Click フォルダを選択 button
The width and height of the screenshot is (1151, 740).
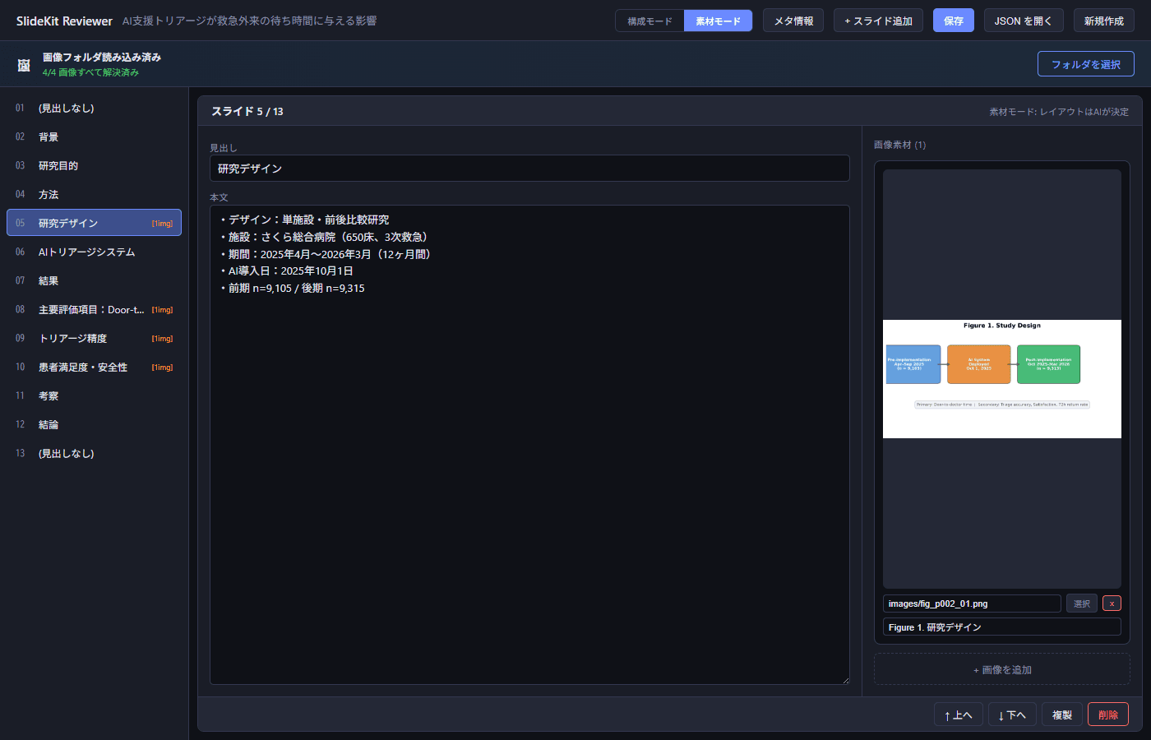tap(1085, 64)
